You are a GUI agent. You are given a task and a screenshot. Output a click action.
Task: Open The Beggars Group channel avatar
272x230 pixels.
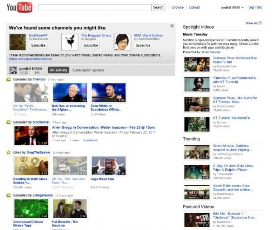[70, 42]
